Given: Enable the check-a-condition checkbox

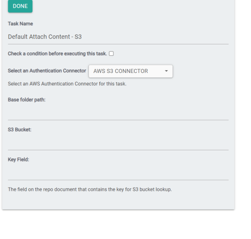Looking at the screenshot, I should [x=111, y=53].
